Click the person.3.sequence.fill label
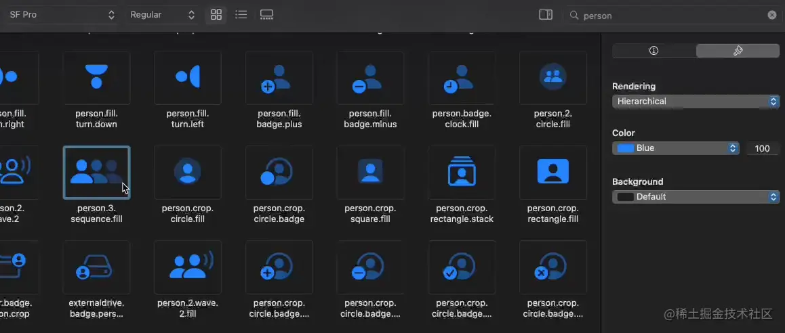The height and width of the screenshot is (333, 785). 97,213
